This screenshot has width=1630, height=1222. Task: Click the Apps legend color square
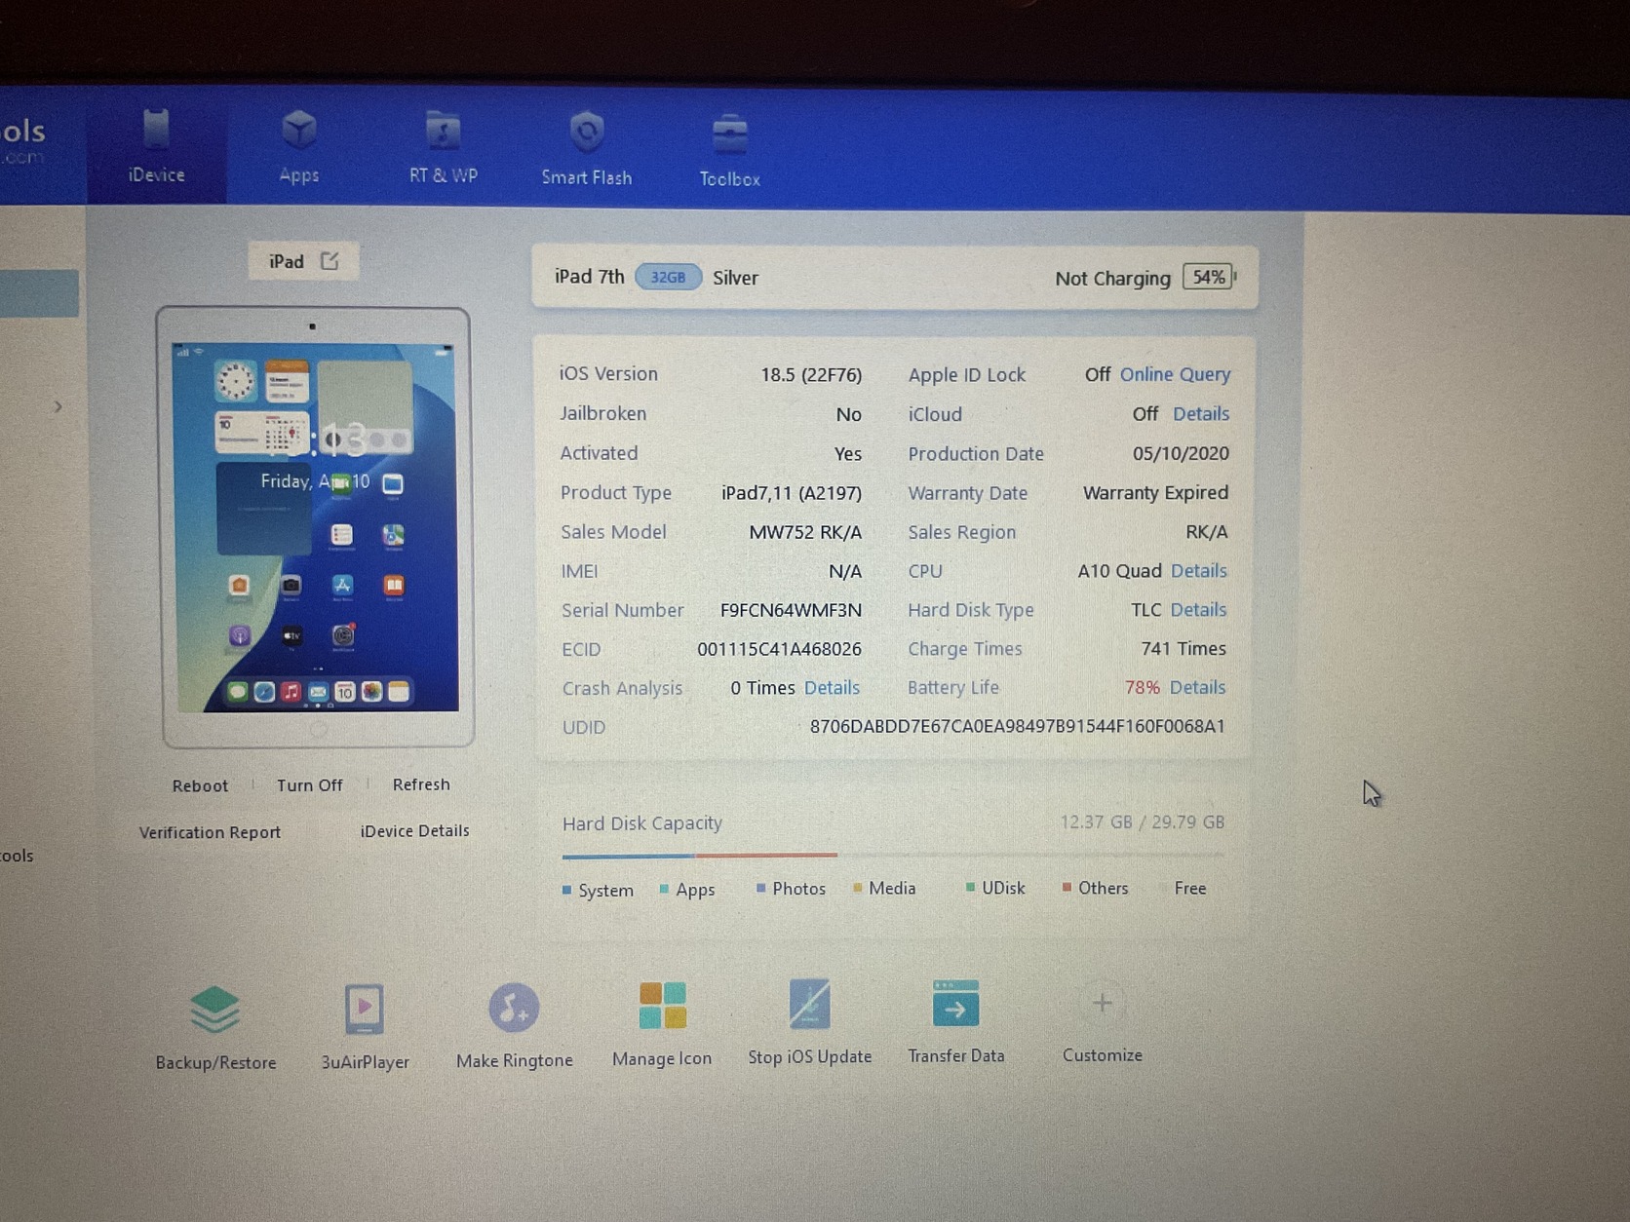664,889
